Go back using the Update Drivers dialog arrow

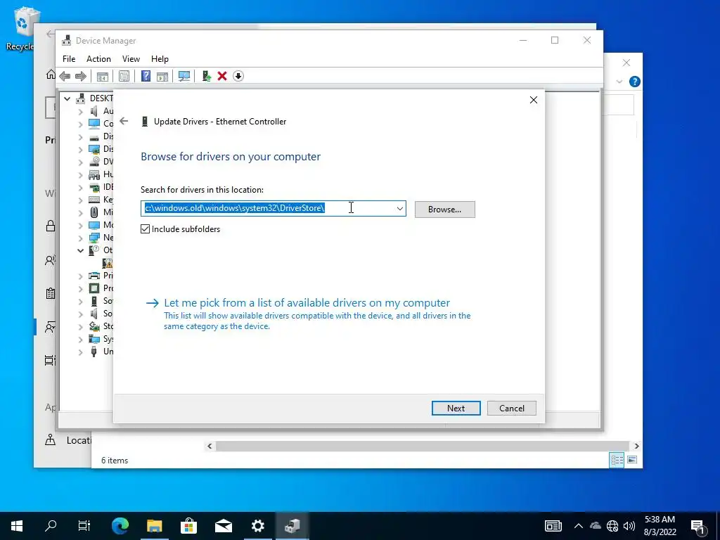(124, 121)
